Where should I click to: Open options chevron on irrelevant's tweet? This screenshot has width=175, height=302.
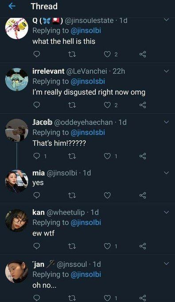coord(166,72)
